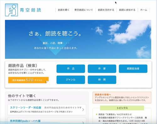
Task: Click chevron on スクリーンリーダー対応版 row
Action: coord(83,110)
